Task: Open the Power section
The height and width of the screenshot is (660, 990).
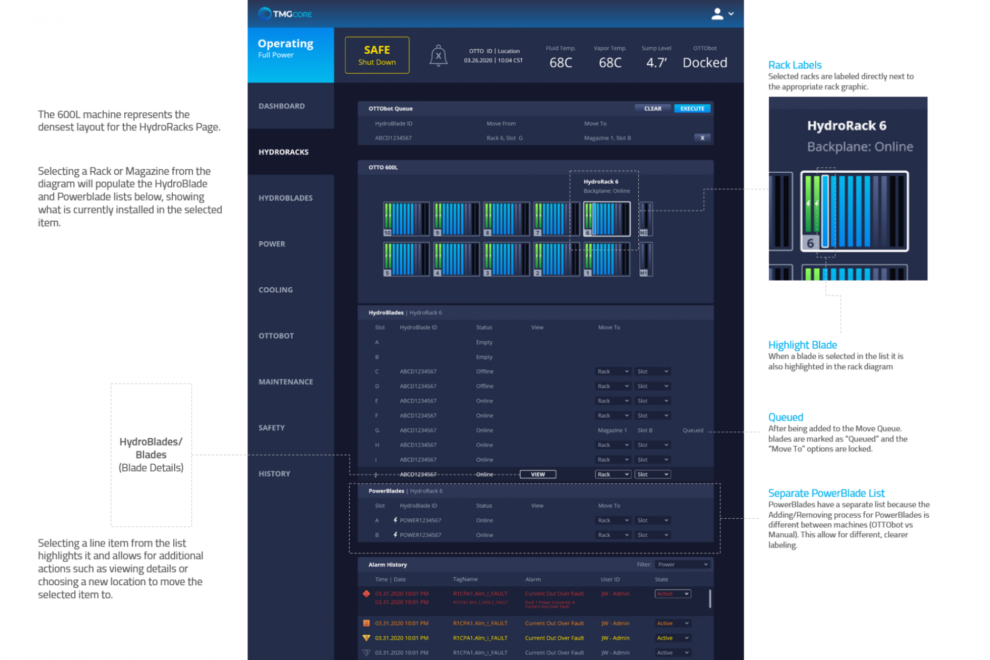Action: (x=291, y=243)
